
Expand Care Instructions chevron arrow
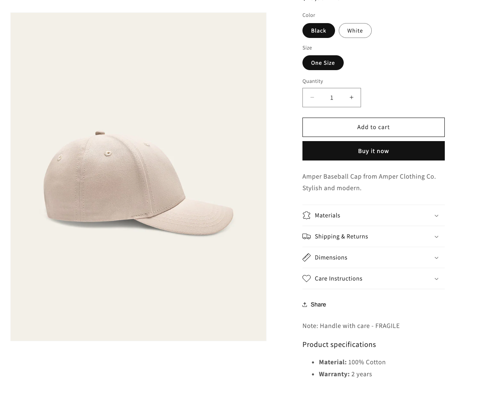point(437,278)
